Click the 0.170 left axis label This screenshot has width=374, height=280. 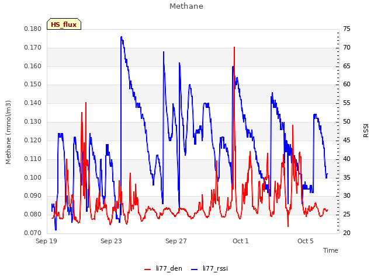(33, 48)
